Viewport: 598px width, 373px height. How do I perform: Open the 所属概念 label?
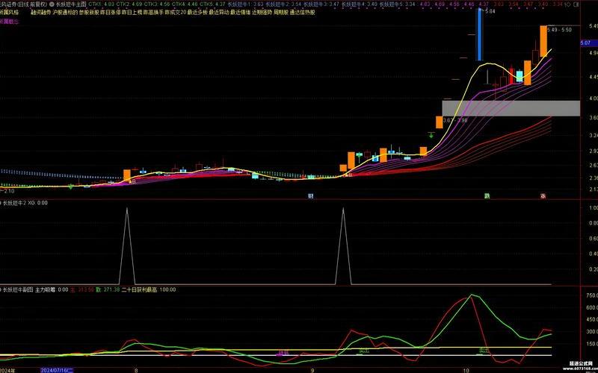coord(10,21)
